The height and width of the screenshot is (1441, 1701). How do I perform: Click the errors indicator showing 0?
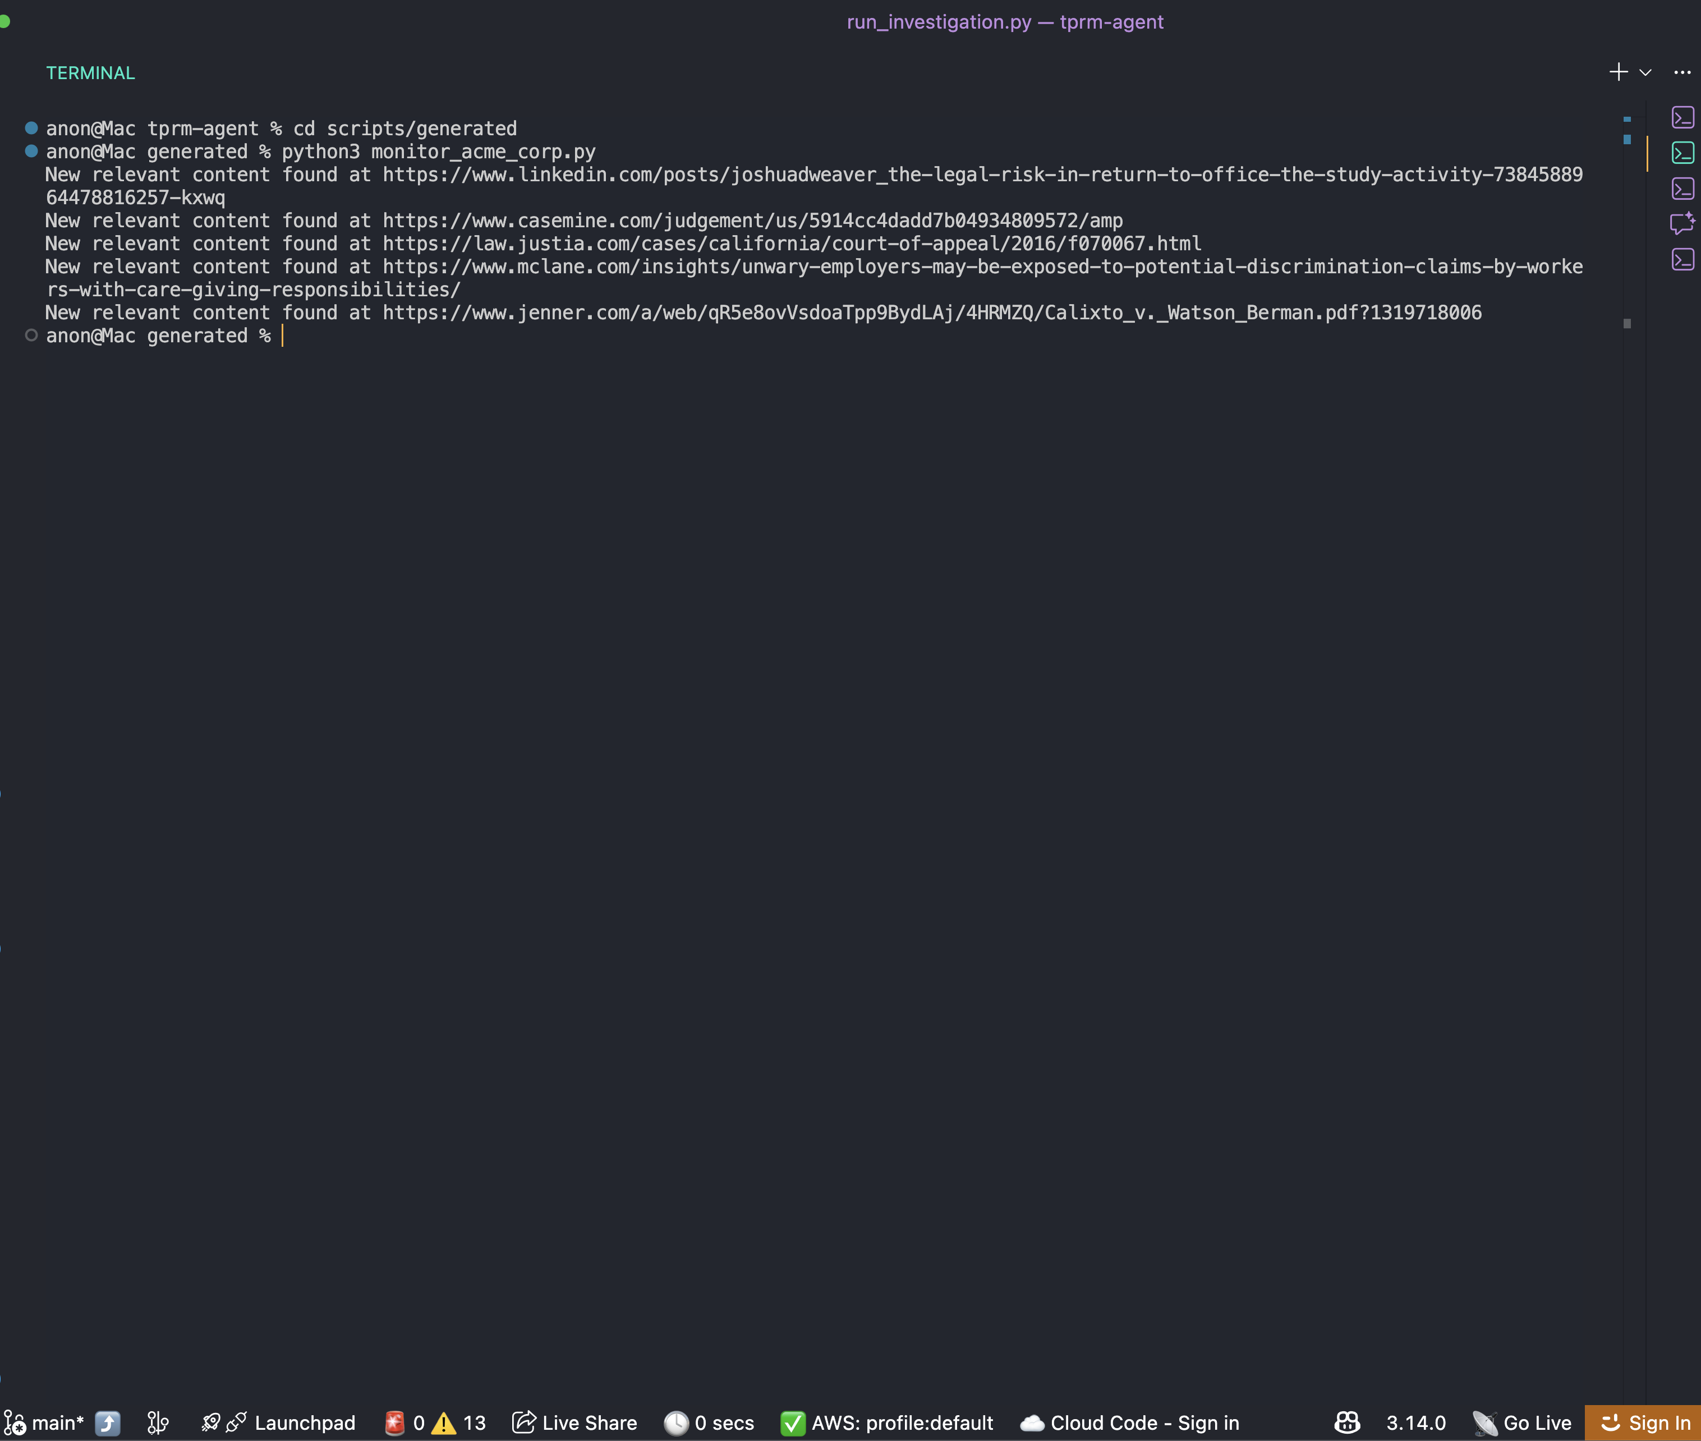pos(407,1422)
